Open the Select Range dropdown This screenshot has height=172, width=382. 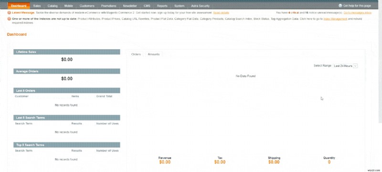click(x=345, y=66)
